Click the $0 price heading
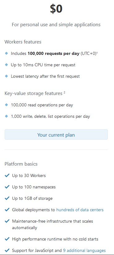The image size is (114, 255). tap(56, 9)
